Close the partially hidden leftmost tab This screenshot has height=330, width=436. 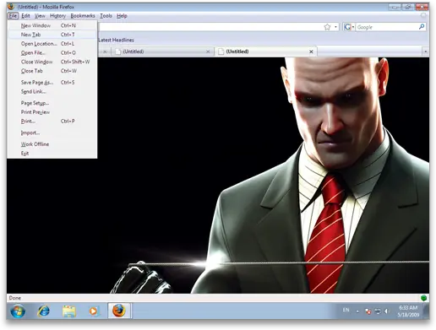tap(105, 51)
